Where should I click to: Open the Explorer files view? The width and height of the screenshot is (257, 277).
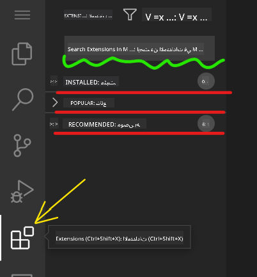coord(22,54)
